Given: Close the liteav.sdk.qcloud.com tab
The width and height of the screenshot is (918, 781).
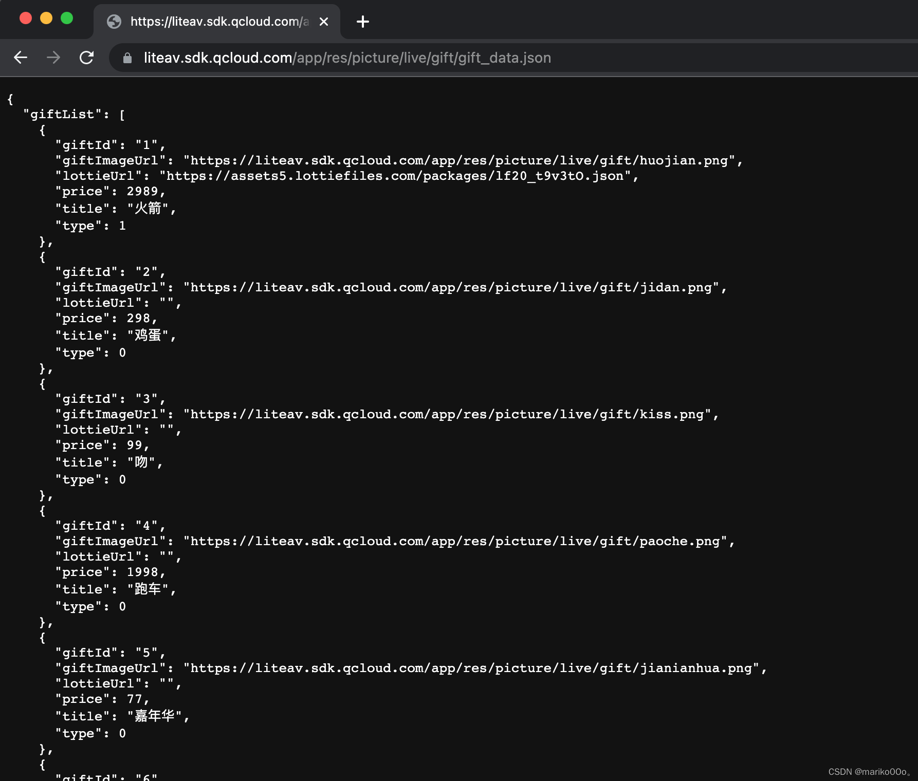Looking at the screenshot, I should click(324, 22).
